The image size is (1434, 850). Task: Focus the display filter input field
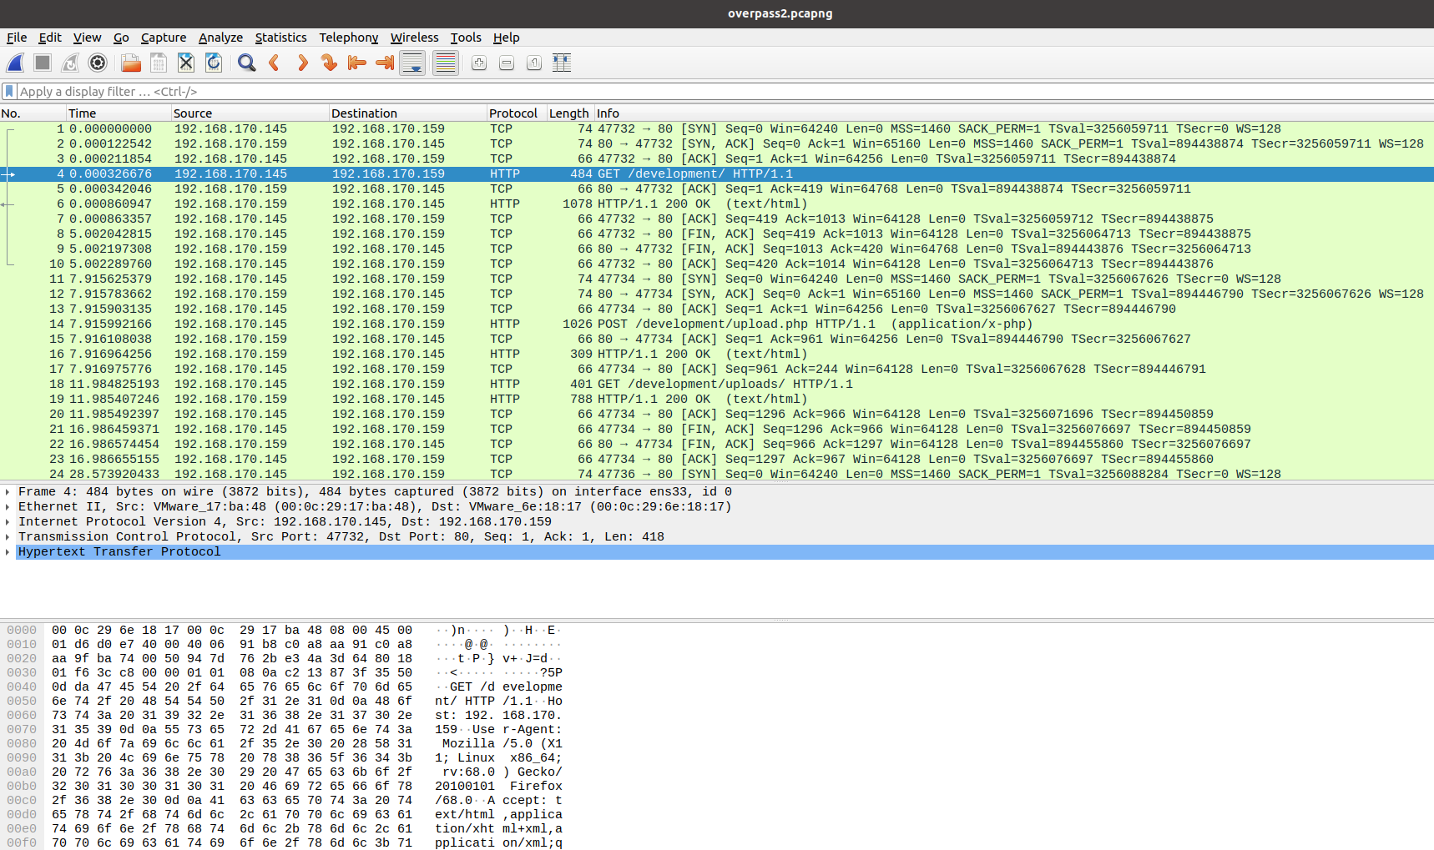tap(725, 92)
